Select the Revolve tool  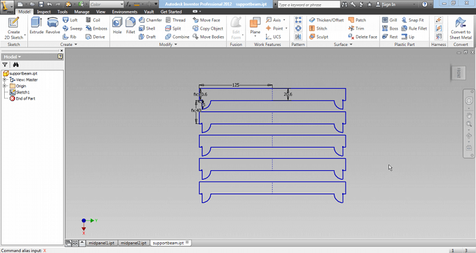tap(52, 26)
